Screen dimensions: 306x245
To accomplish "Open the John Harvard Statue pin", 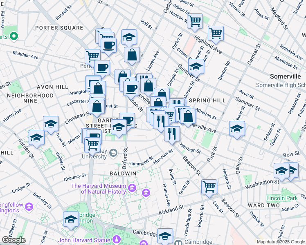I will click(x=117, y=239).
